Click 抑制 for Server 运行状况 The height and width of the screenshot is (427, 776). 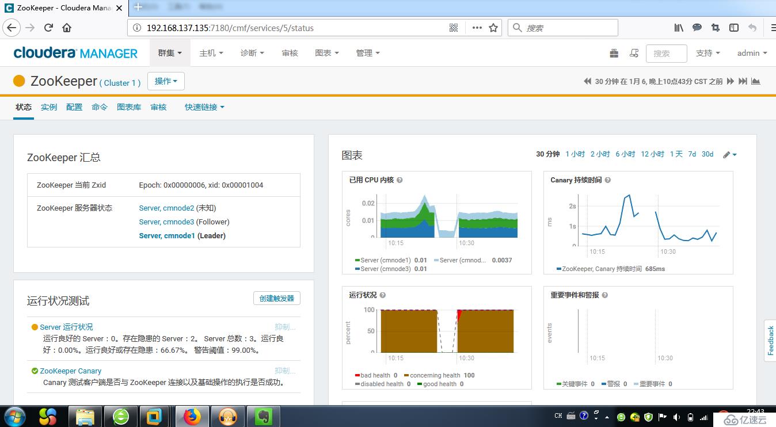[x=285, y=327]
